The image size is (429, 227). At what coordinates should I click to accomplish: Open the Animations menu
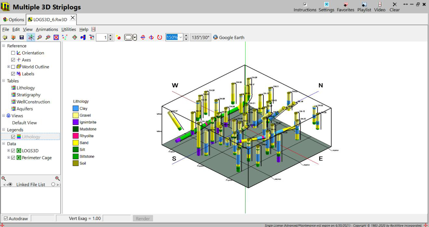[x=47, y=29]
